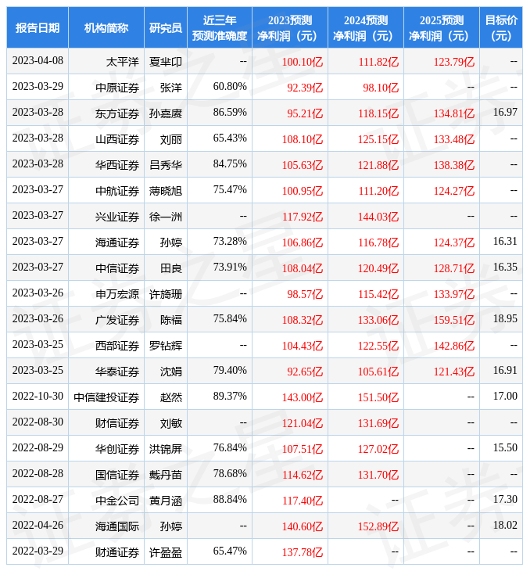Select the report date 2022-04-26

tap(38, 526)
